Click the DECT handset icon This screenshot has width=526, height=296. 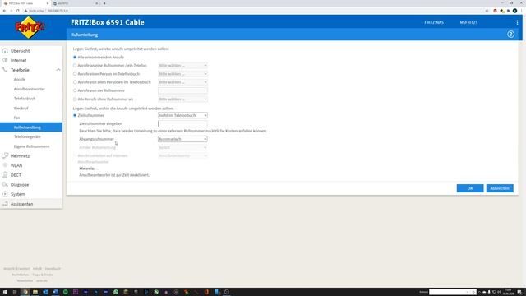[x=5, y=175]
